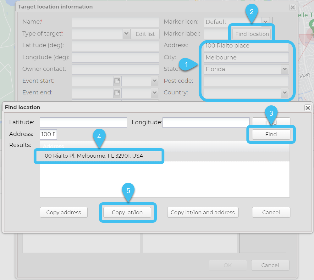This screenshot has width=314, height=280.
Task: Click the Name input field
Action: pyautogui.click(x=115, y=22)
